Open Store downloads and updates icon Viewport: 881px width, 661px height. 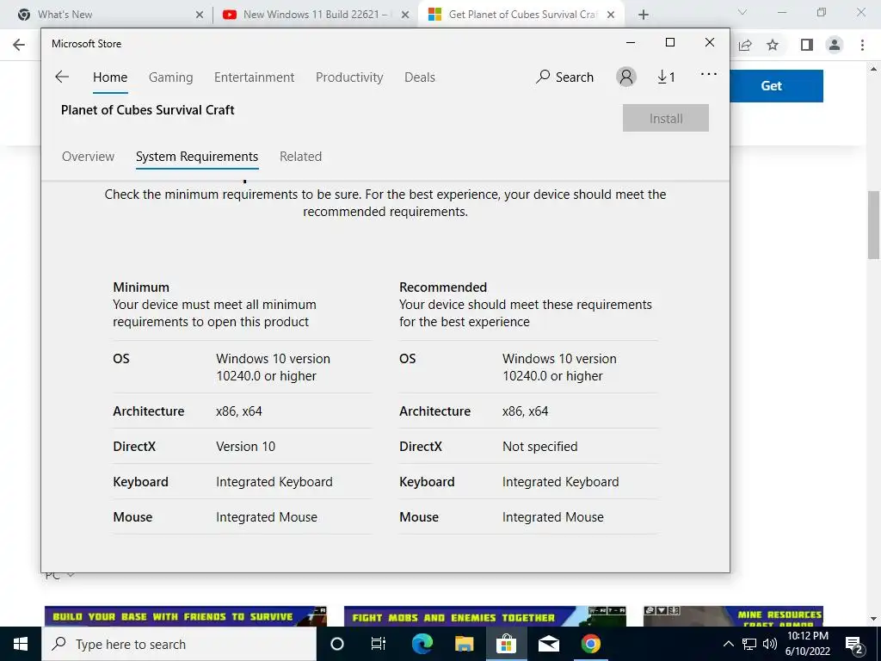[x=667, y=77]
